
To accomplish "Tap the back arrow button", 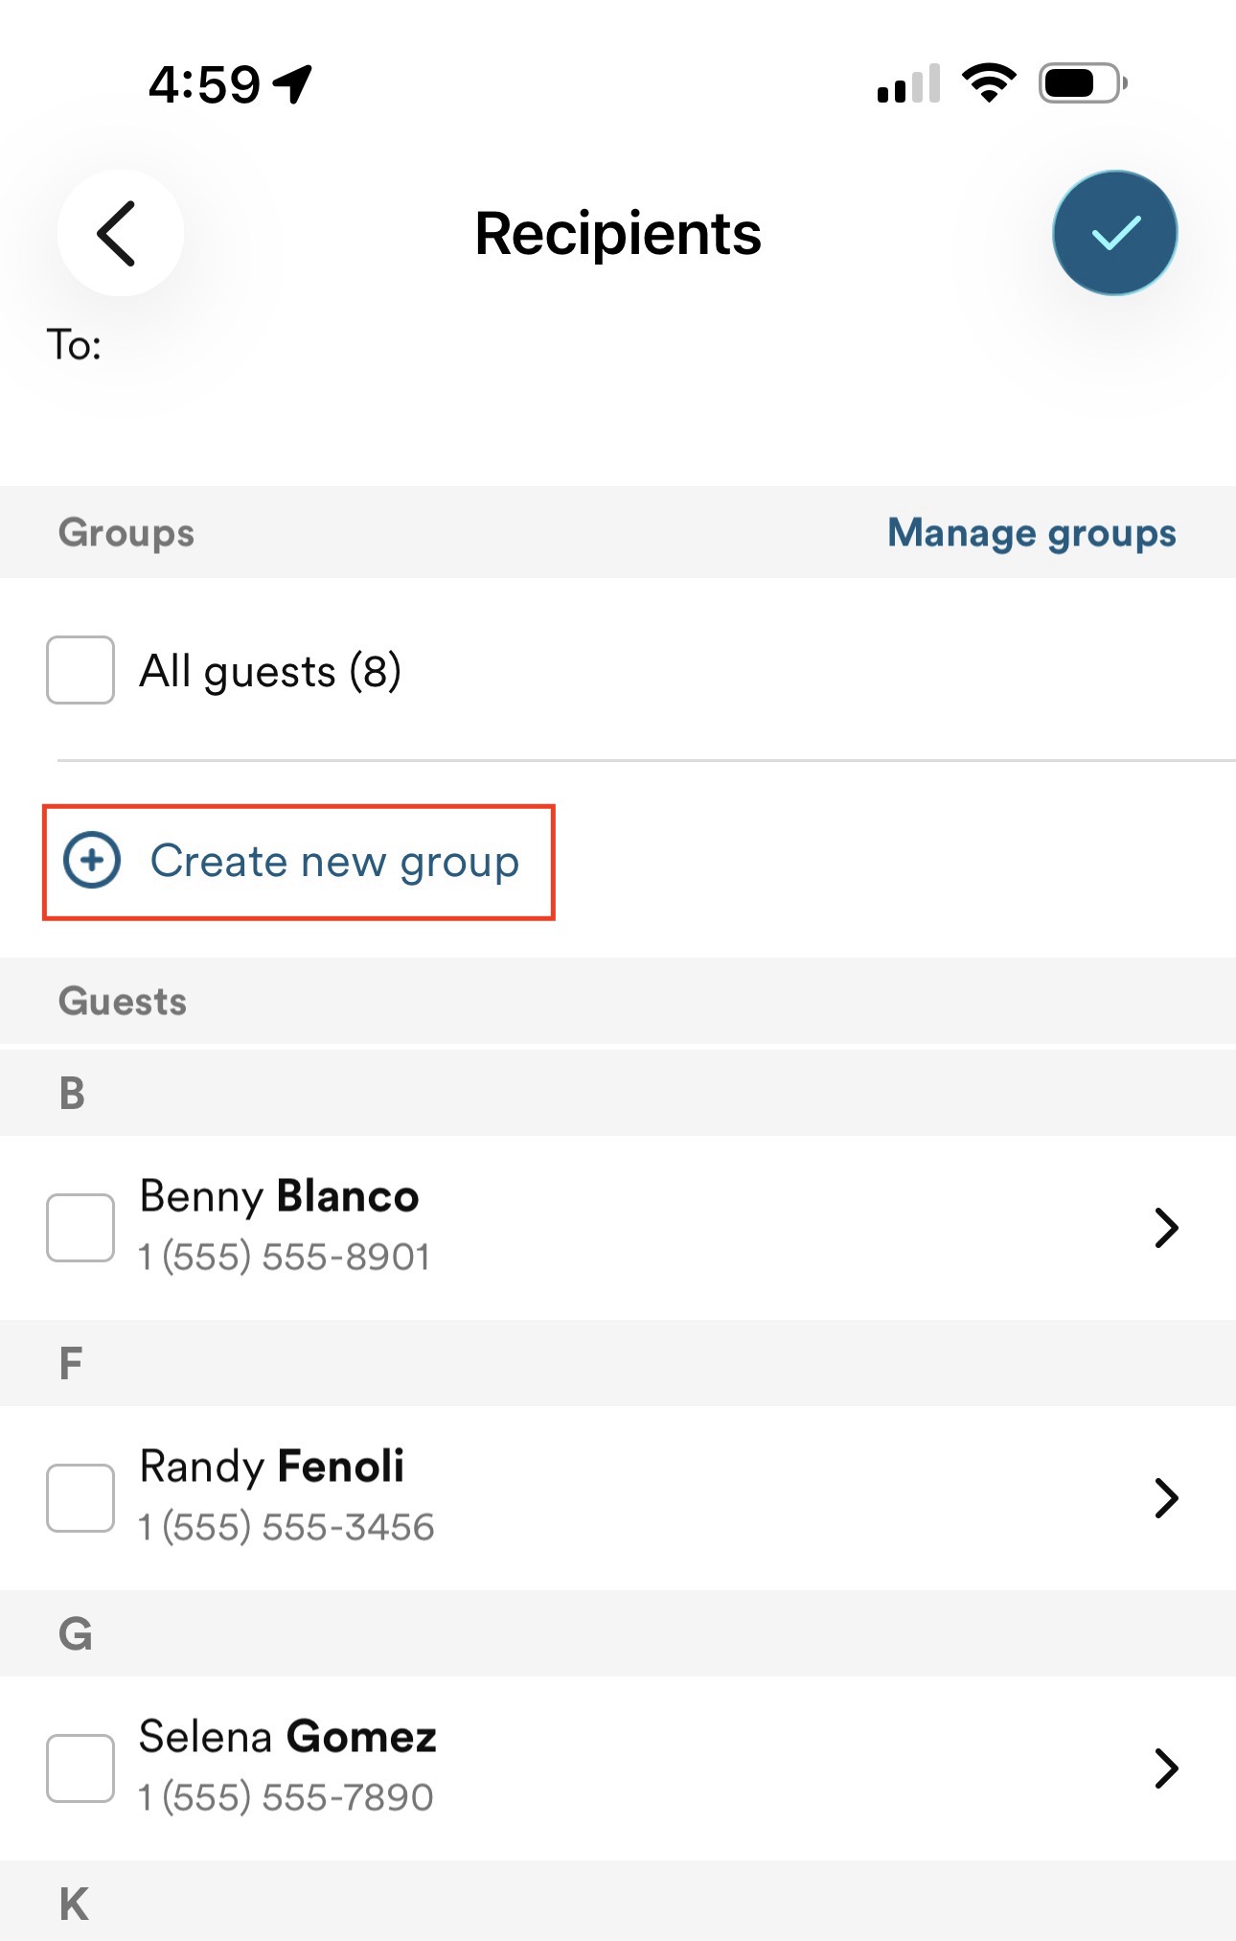I will (x=120, y=233).
